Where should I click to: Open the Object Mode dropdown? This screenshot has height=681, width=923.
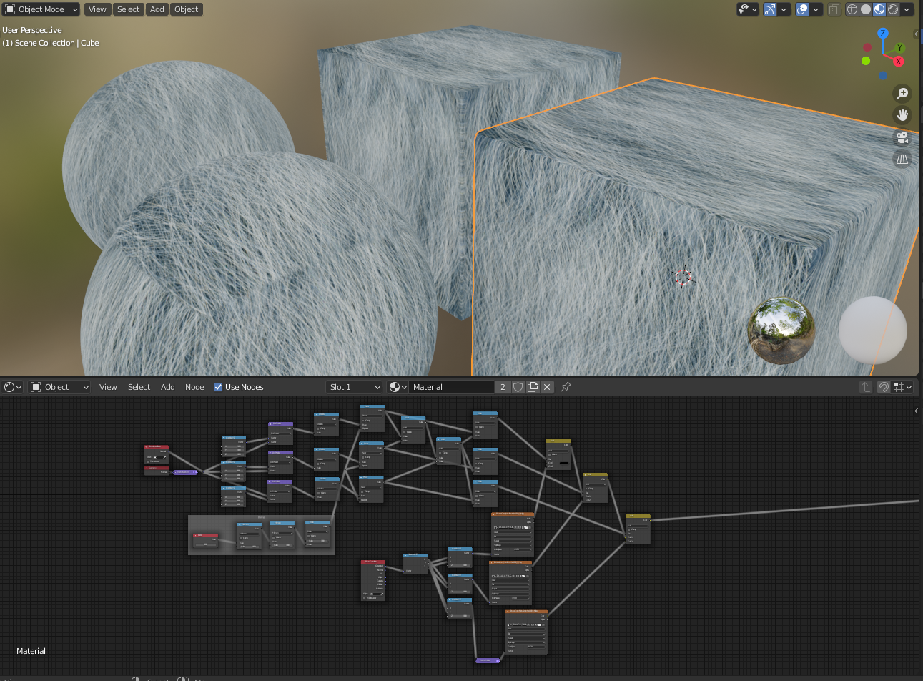(x=41, y=9)
